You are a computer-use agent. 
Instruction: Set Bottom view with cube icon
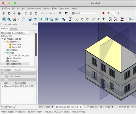(52, 19)
